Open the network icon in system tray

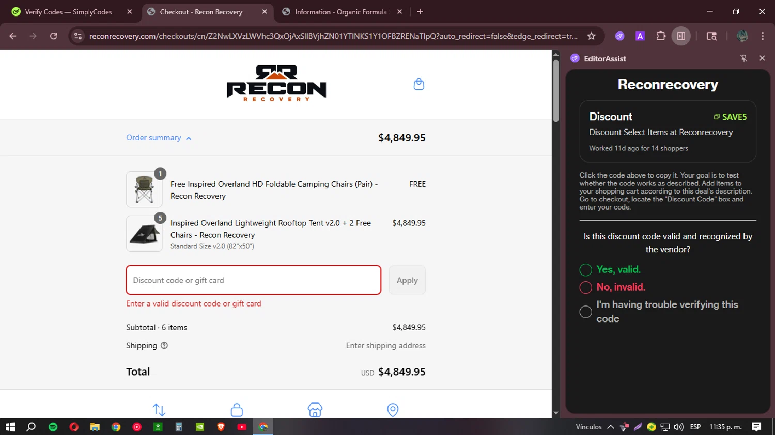pyautogui.click(x=665, y=427)
